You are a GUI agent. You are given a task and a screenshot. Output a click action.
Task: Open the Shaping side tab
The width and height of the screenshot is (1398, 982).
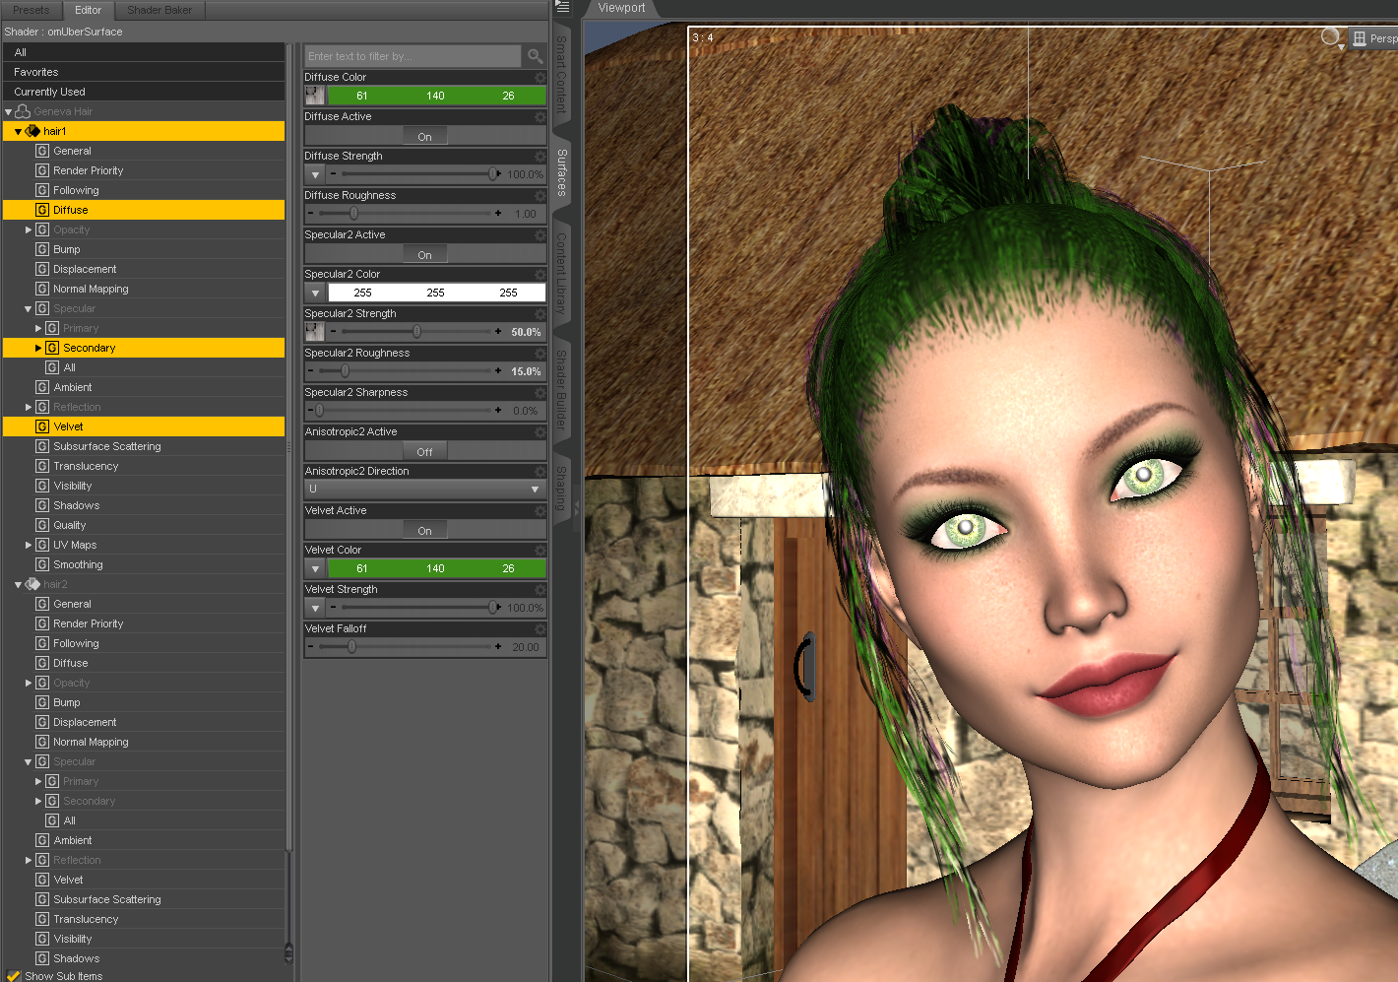point(562,488)
